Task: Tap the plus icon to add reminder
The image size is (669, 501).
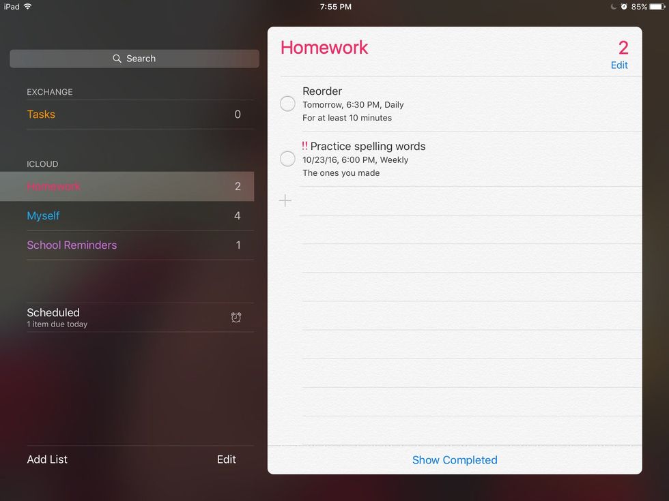Action: click(x=285, y=200)
